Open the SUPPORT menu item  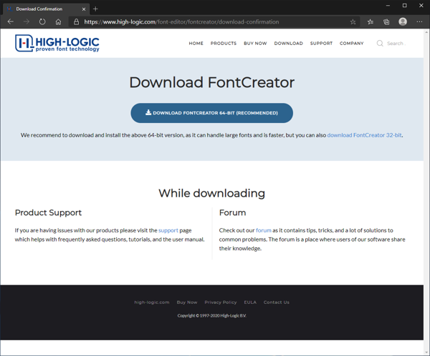point(321,43)
